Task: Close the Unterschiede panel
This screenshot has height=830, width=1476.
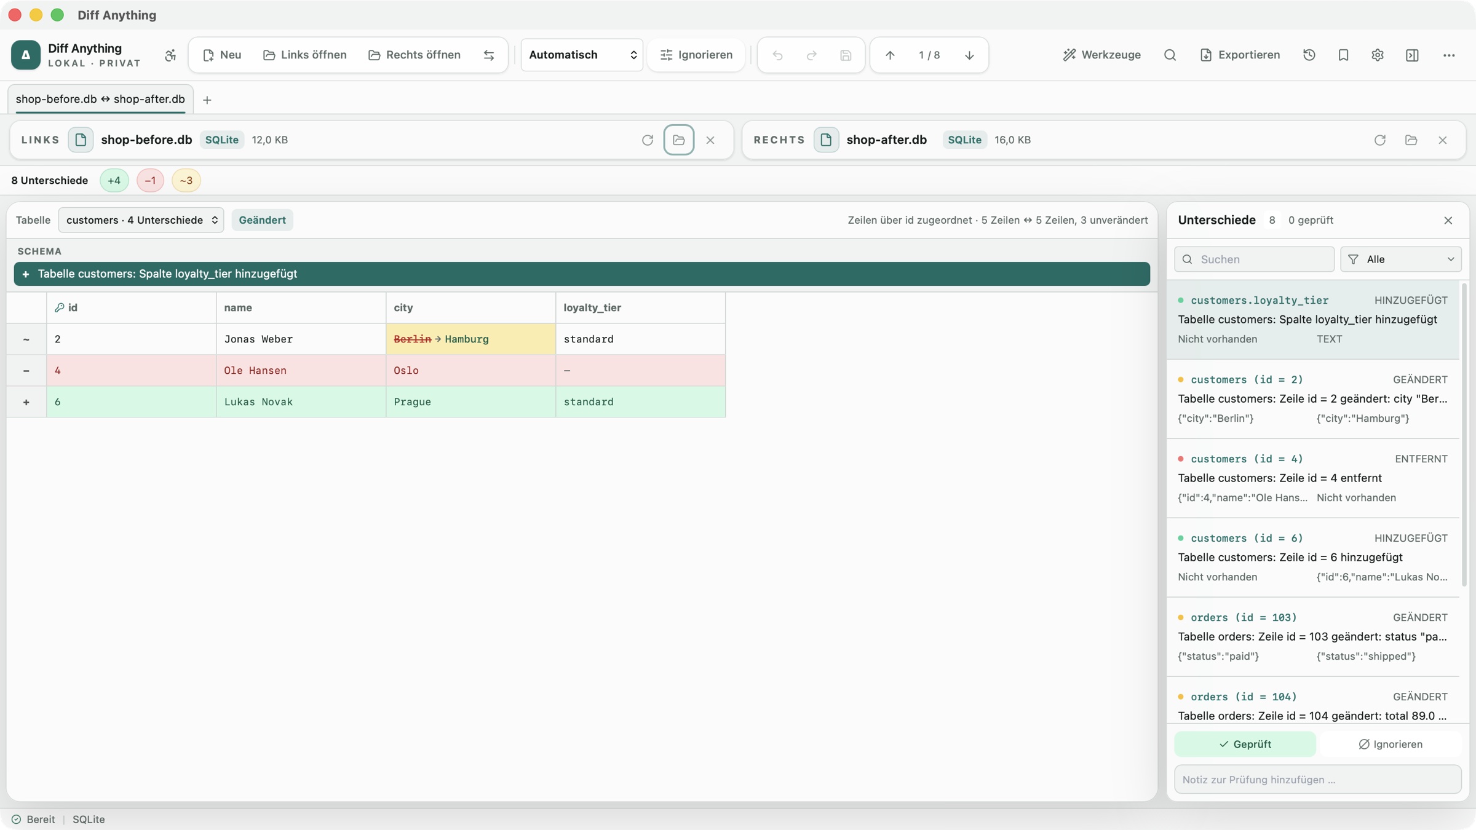Action: (1448, 220)
